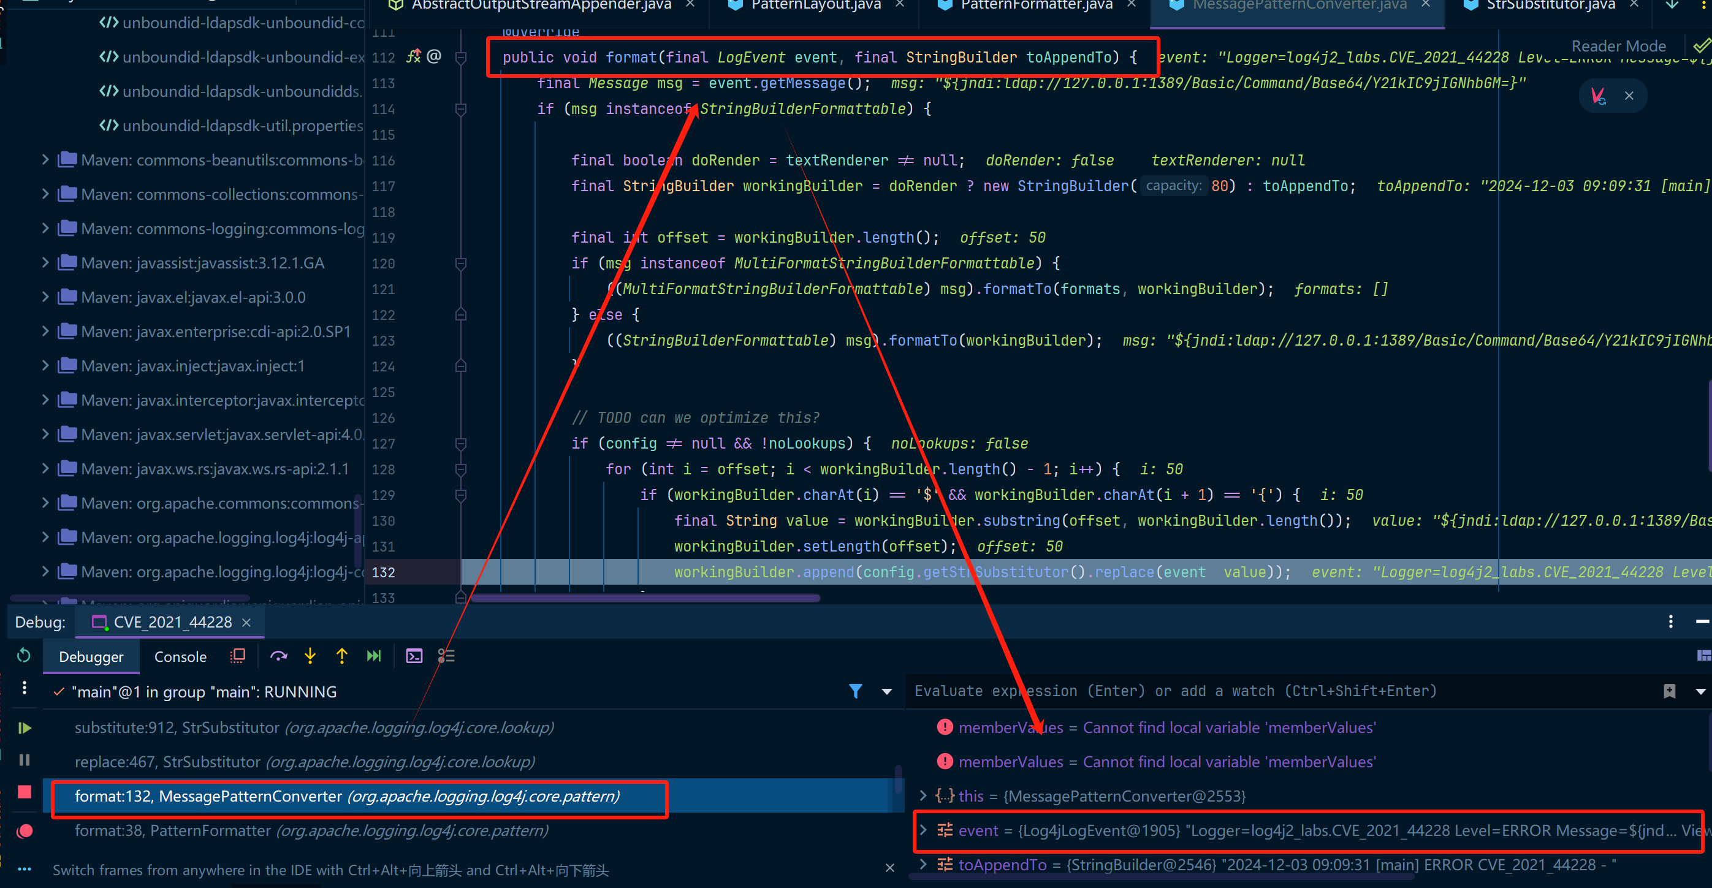Image resolution: width=1712 pixels, height=888 pixels.
Task: Open the PatternLayout.java editor tab
Action: point(816,6)
